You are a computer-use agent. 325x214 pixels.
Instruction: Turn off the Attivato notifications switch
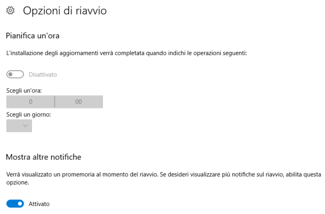[15, 204]
